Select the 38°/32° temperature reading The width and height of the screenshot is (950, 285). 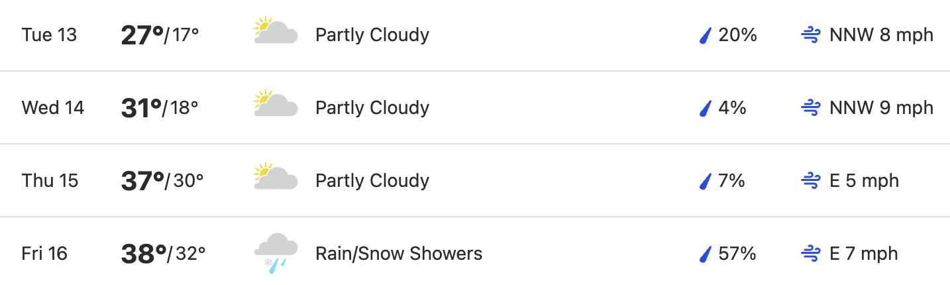click(x=163, y=254)
